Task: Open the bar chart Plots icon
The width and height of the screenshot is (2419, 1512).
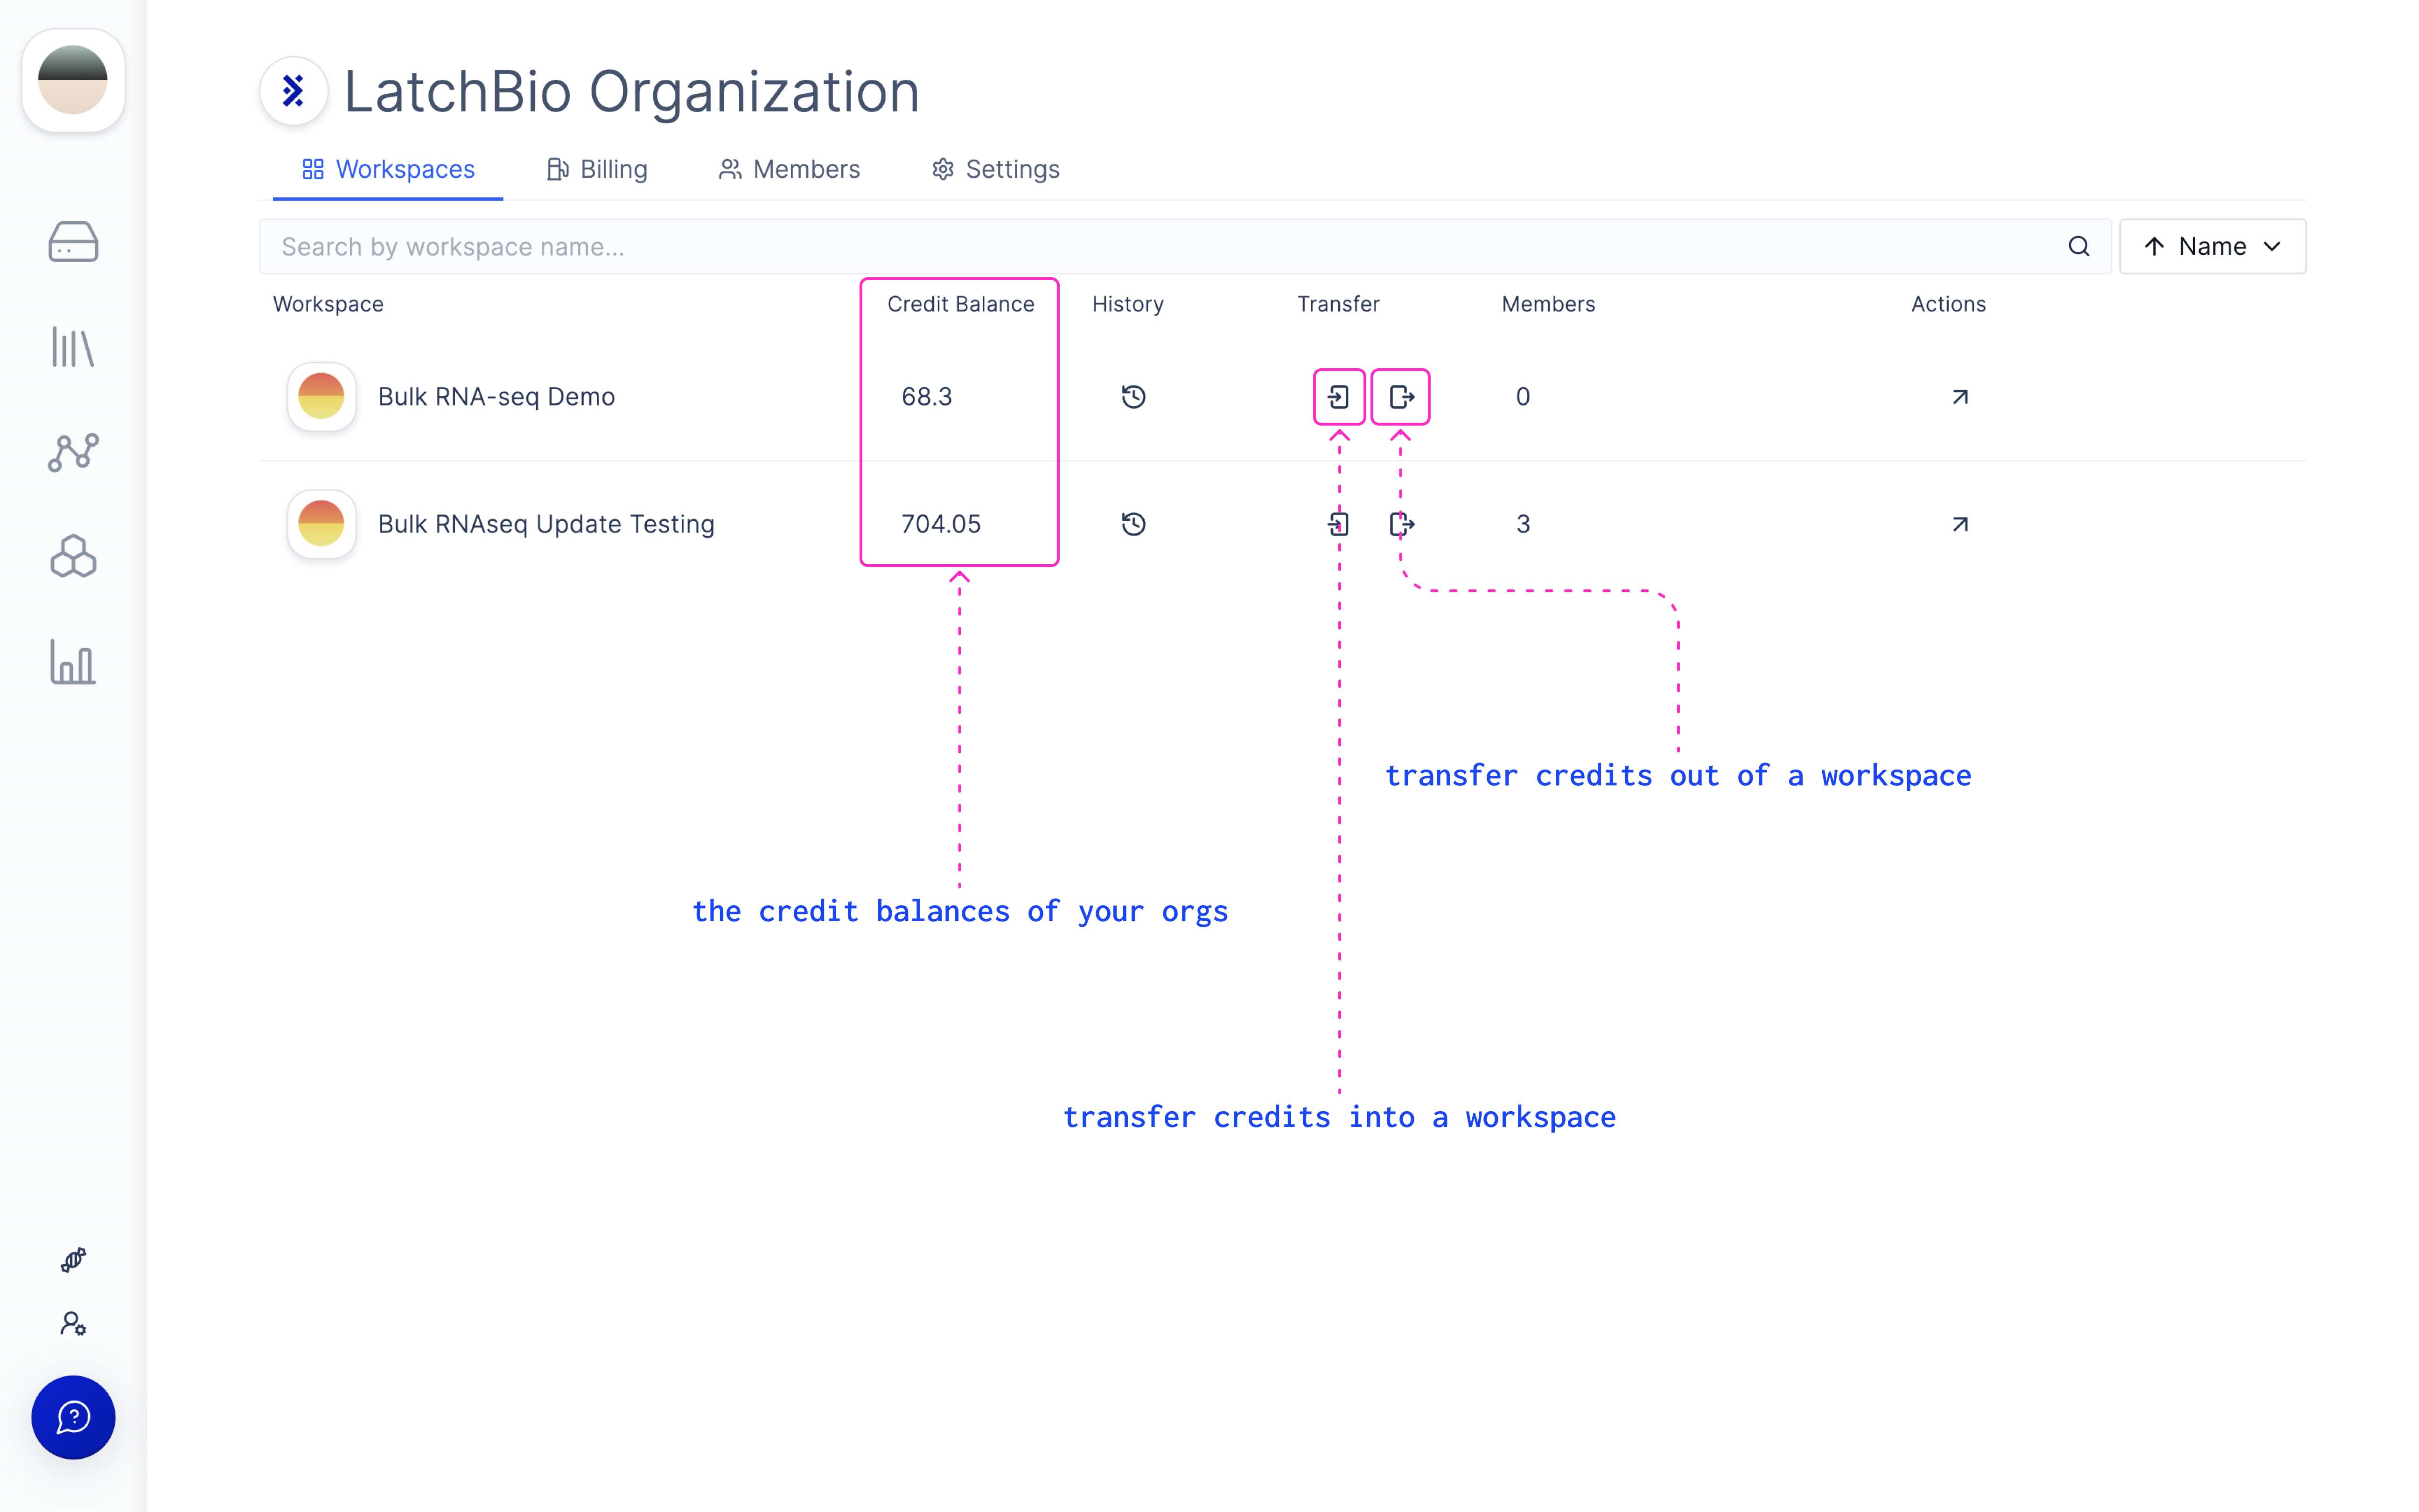Action: 73,662
